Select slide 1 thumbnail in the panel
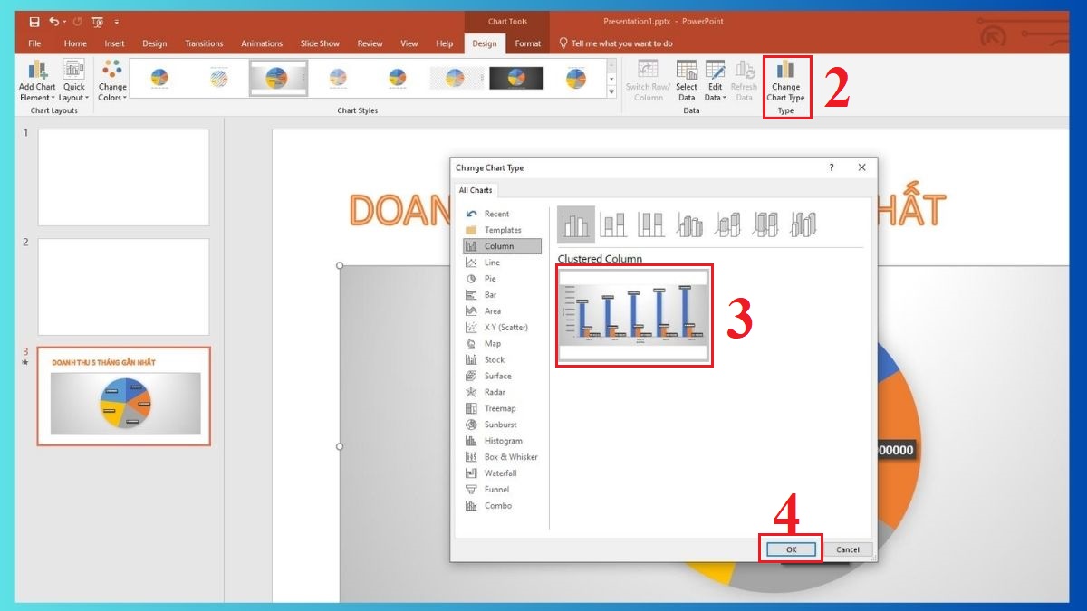This screenshot has height=611, width=1087. [124, 177]
